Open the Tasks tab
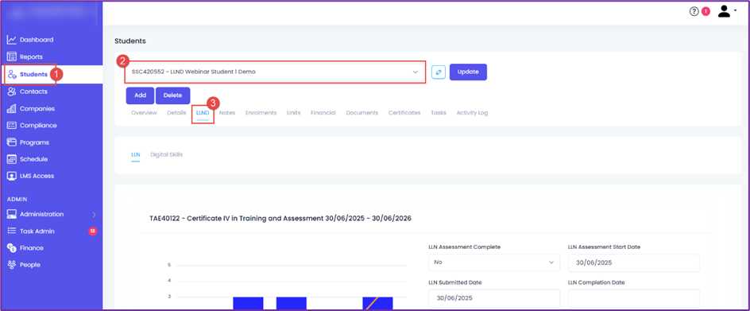Image resolution: width=750 pixels, height=311 pixels. tap(439, 113)
